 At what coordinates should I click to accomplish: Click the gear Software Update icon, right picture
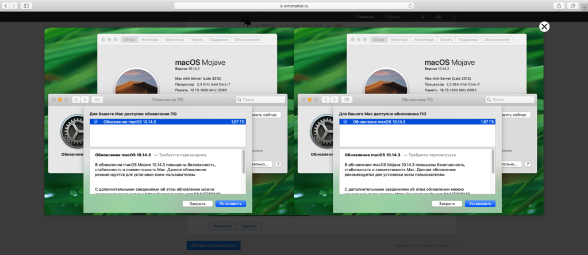pos(321,130)
